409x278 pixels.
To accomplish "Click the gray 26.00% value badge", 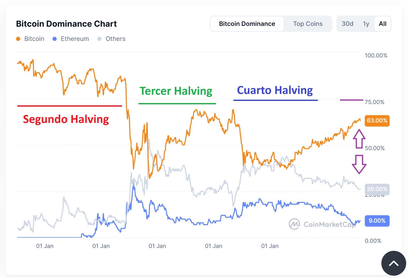I will tap(377, 189).
